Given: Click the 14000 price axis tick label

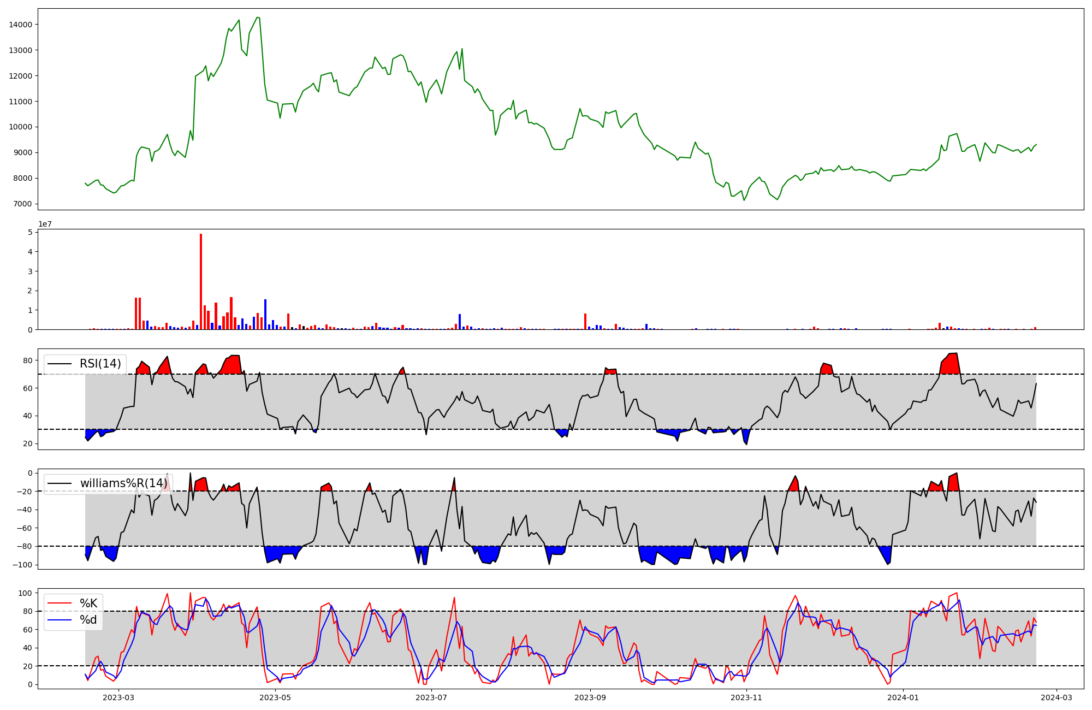Looking at the screenshot, I should coord(20,25).
